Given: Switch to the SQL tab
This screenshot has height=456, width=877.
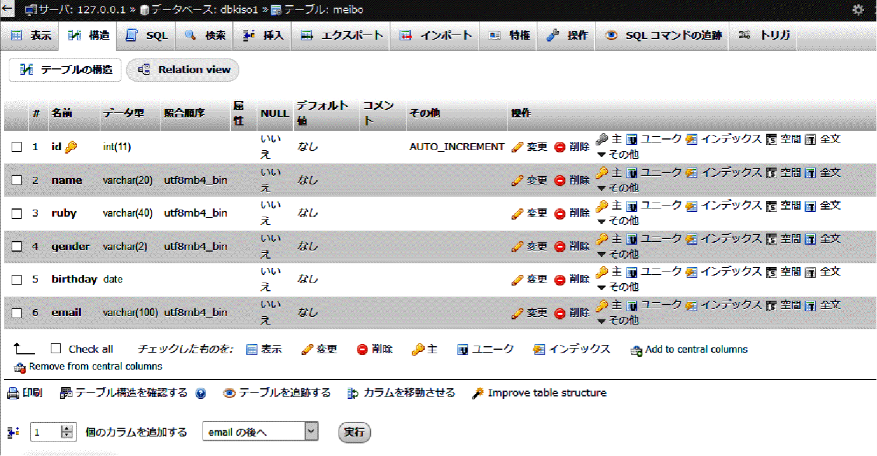Looking at the screenshot, I should pos(147,36).
